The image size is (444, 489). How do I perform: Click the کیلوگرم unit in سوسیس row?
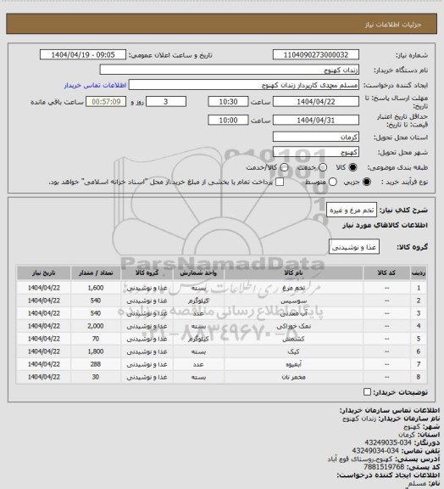click(x=198, y=301)
